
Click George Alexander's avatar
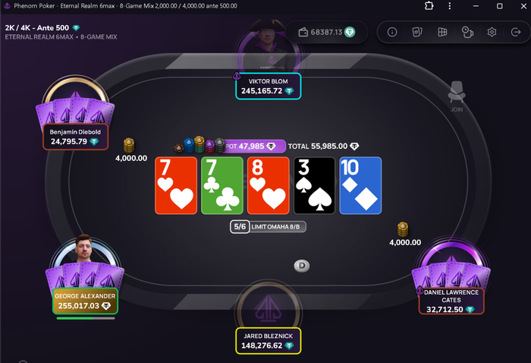point(83,248)
